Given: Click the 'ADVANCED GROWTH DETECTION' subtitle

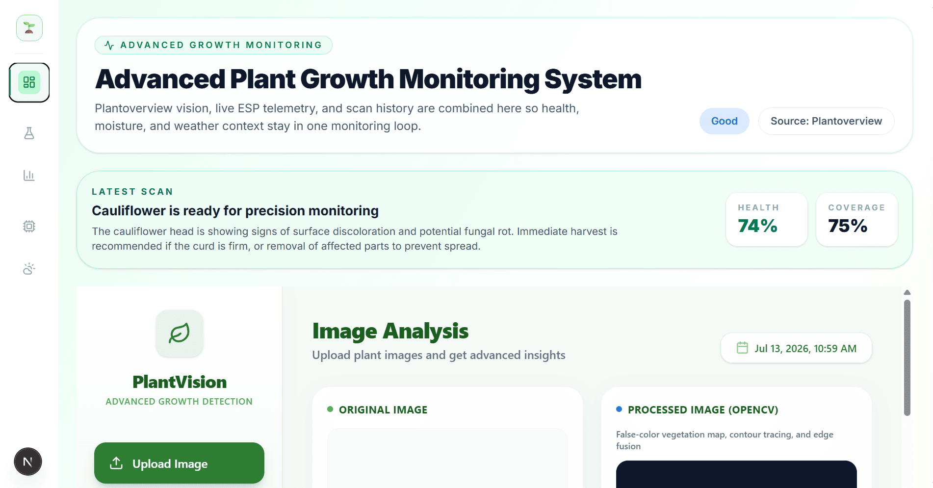Looking at the screenshot, I should pyautogui.click(x=179, y=402).
